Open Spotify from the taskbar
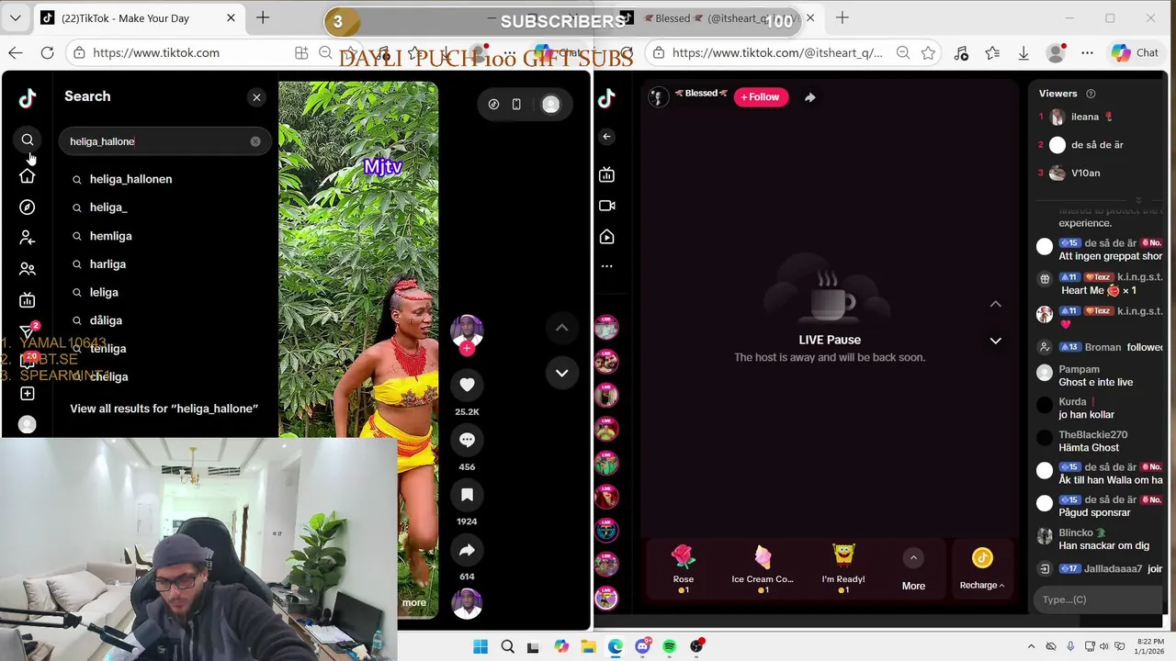 tap(669, 646)
